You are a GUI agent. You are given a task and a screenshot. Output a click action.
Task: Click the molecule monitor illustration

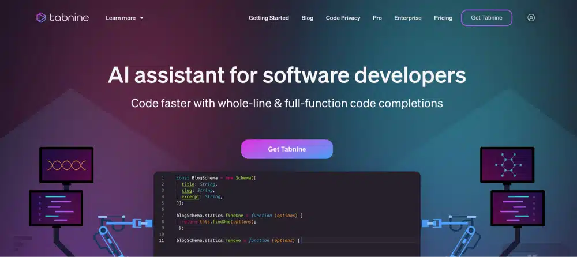coord(507,165)
